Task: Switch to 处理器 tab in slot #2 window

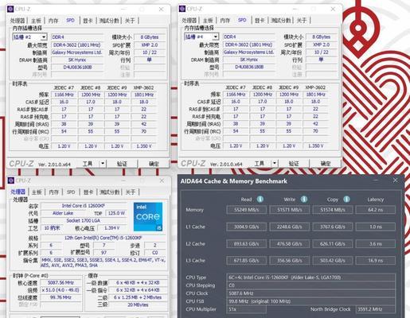Action: tap(18, 21)
